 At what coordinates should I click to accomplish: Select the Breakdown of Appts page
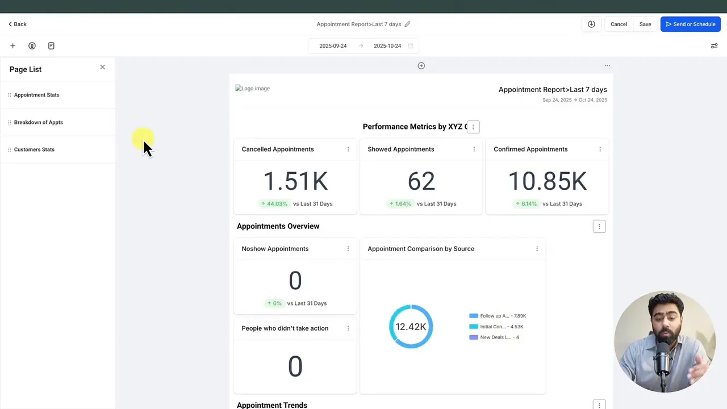[57, 122]
